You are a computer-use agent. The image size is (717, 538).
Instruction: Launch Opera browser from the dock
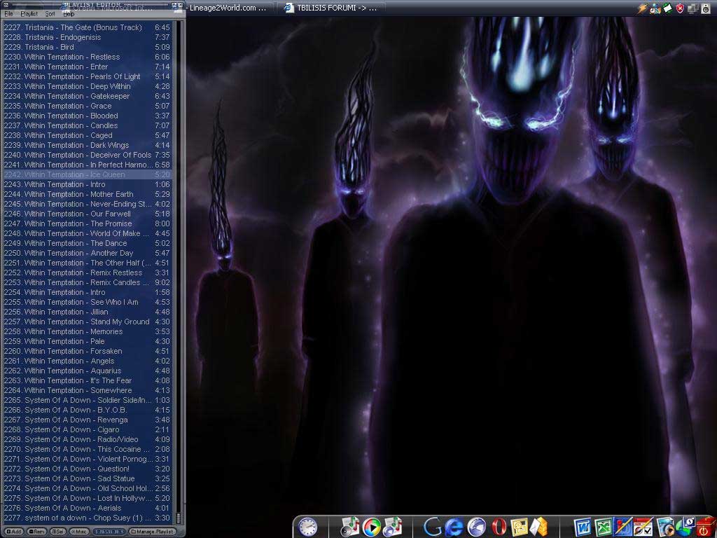(x=499, y=527)
